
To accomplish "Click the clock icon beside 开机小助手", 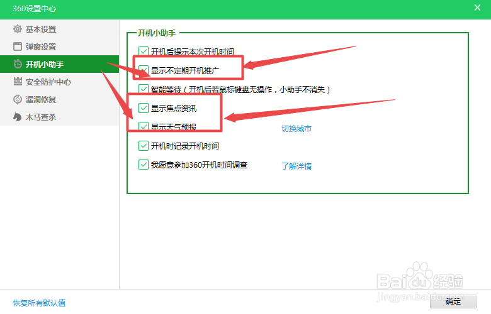I will (x=18, y=64).
